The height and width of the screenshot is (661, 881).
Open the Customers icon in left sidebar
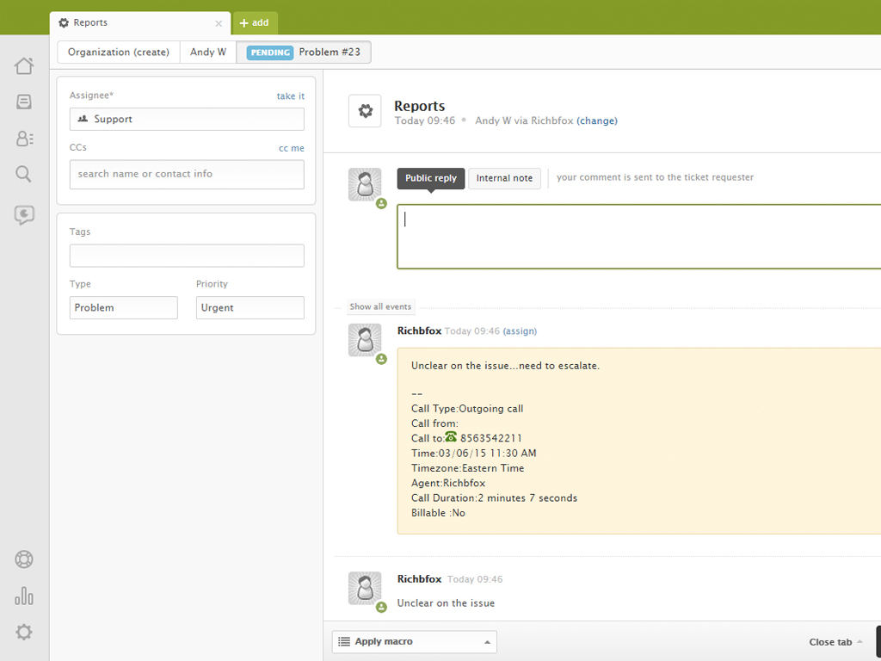24,139
